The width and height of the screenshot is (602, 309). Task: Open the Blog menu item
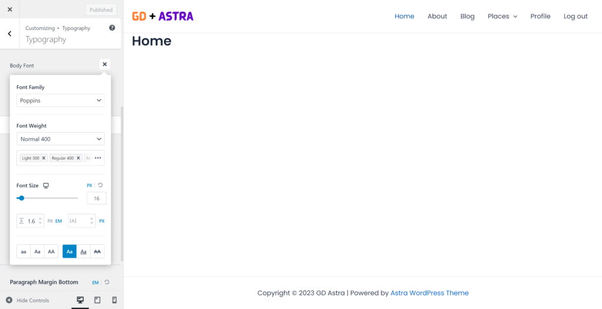467,16
